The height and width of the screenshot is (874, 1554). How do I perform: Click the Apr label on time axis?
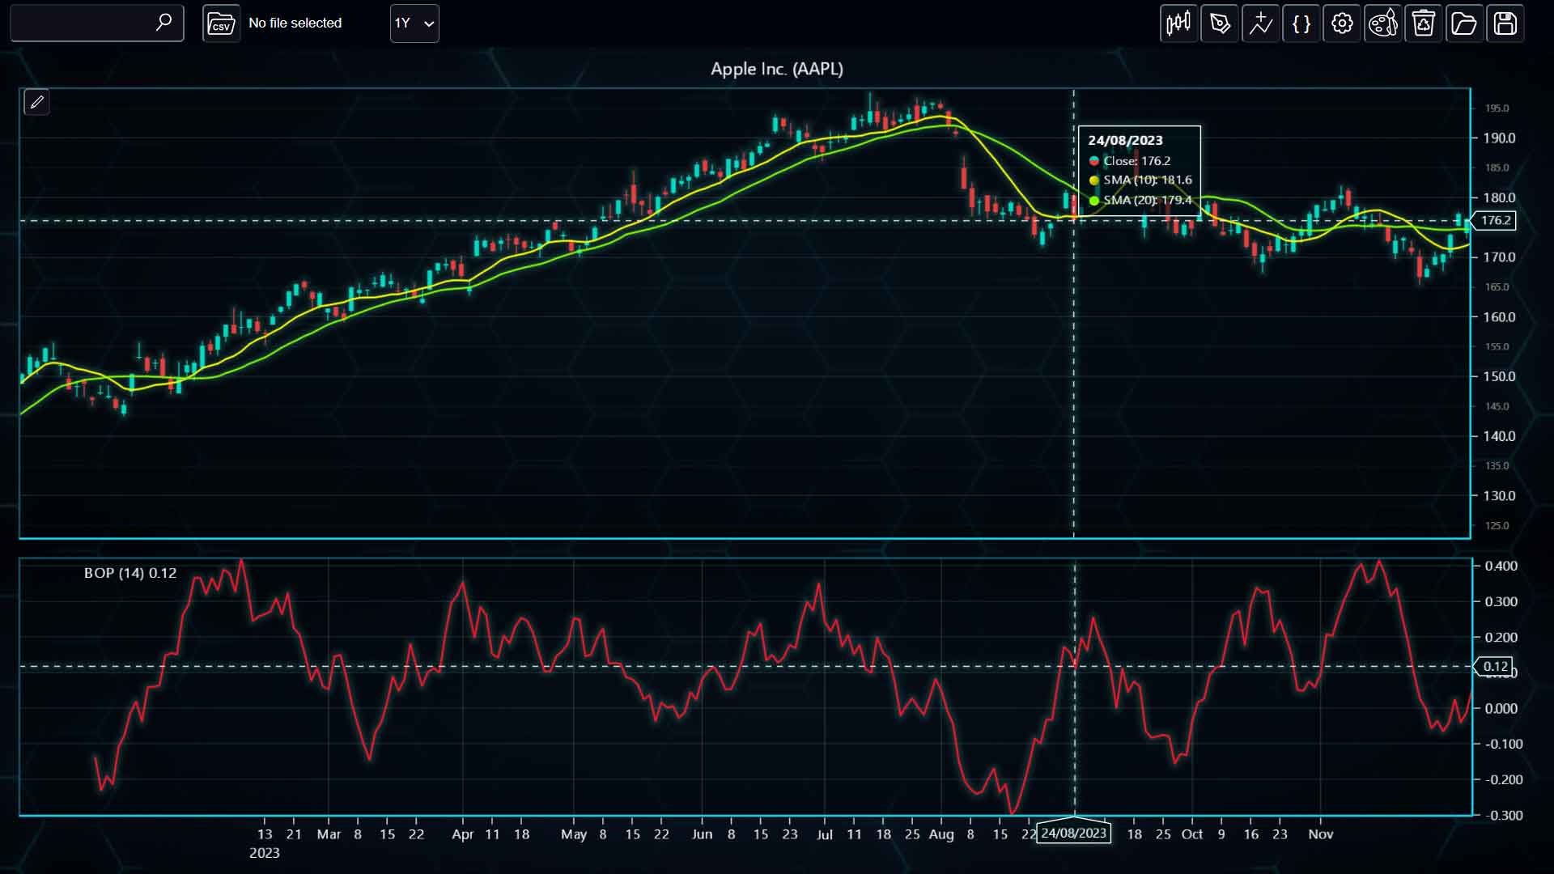463,834
